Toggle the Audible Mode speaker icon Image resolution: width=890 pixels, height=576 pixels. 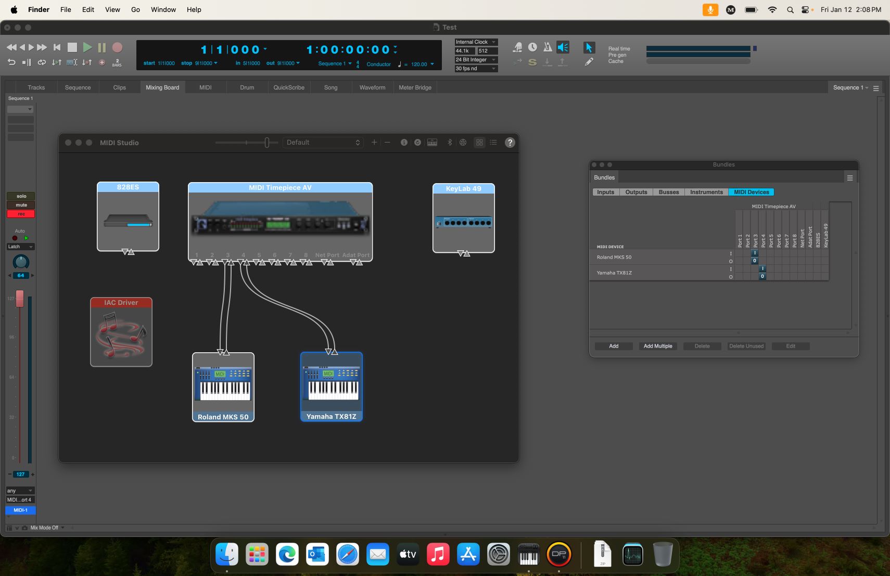pyautogui.click(x=563, y=47)
